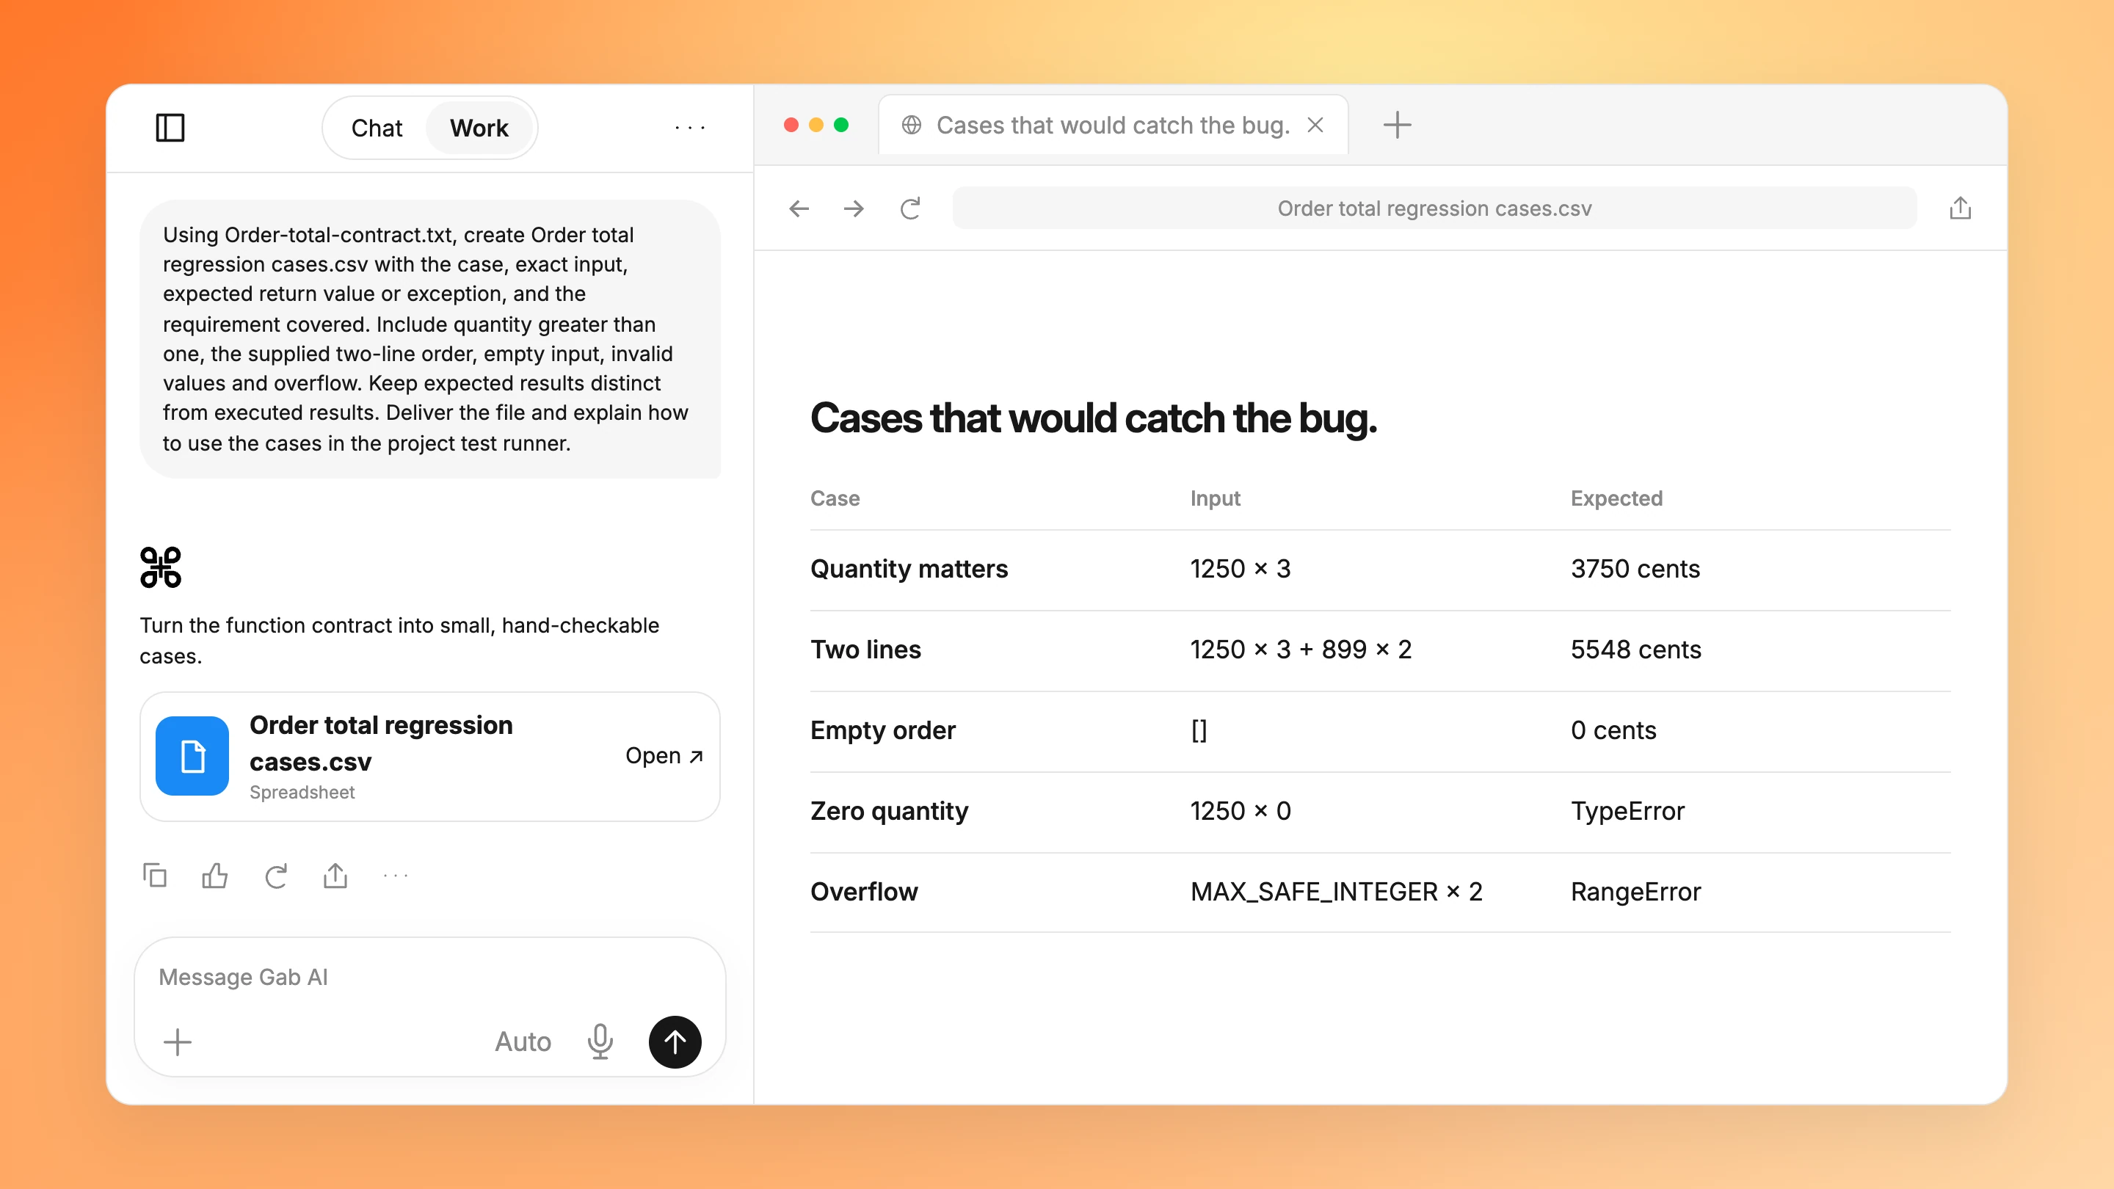
Task: Regenerate the assistant response
Action: 275,876
